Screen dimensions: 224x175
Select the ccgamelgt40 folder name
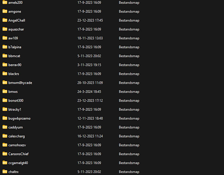18,162
